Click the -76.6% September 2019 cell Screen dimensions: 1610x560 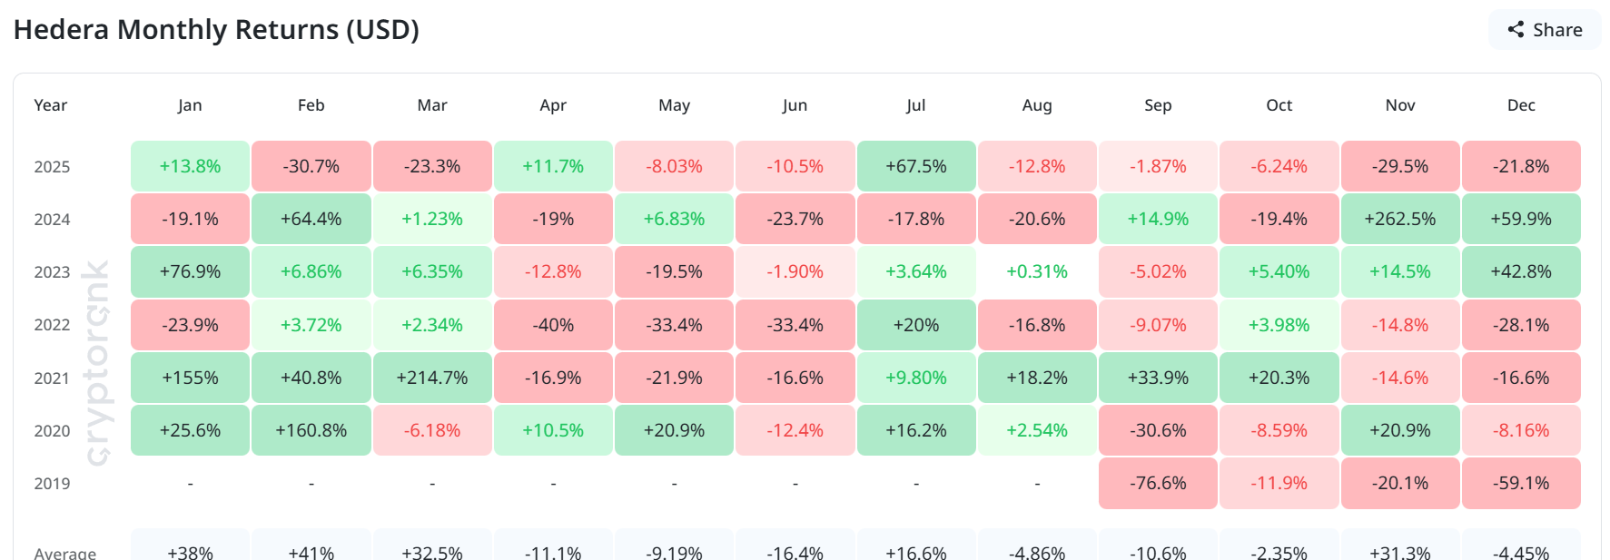pyautogui.click(x=1158, y=483)
